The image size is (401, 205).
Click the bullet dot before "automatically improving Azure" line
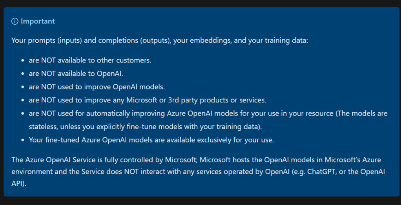(x=22, y=113)
